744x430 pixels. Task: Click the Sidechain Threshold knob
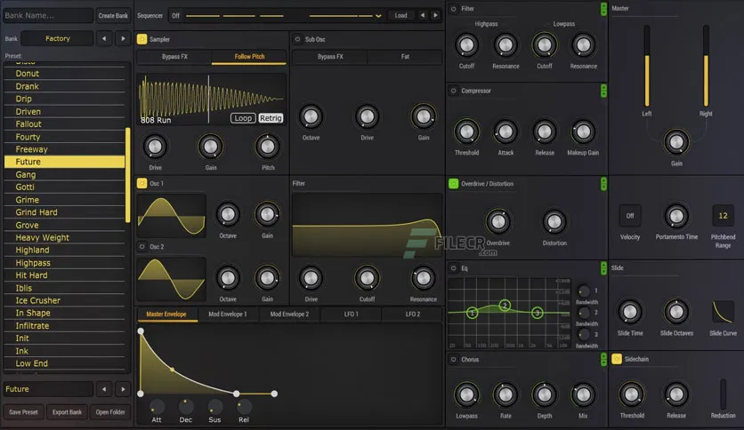[x=632, y=394]
